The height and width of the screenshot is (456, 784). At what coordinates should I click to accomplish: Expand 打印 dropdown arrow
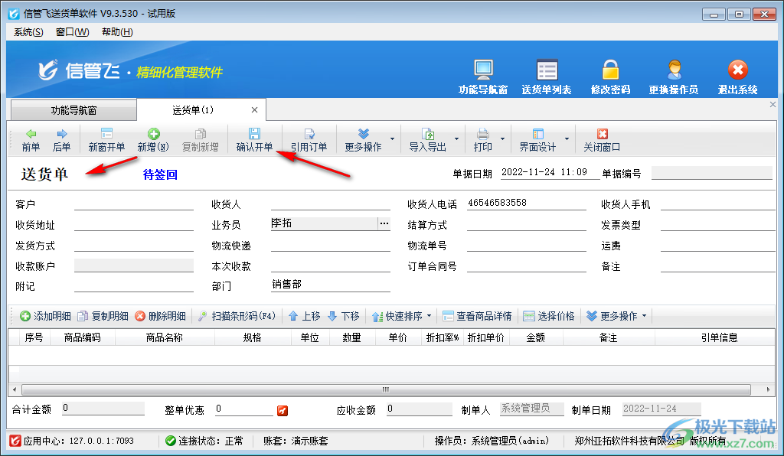point(502,138)
